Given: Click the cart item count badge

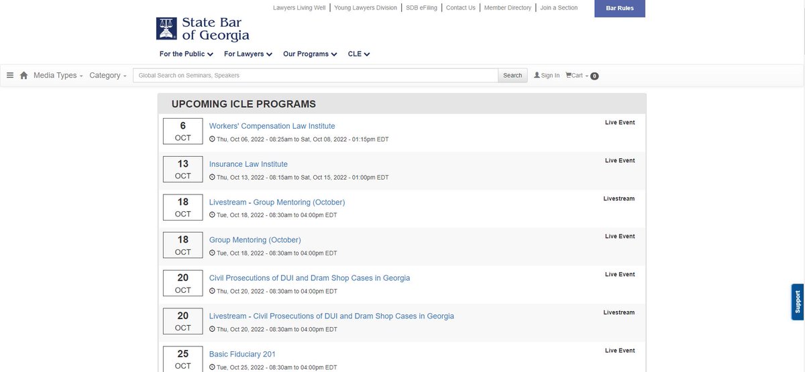Looking at the screenshot, I should pos(594,76).
